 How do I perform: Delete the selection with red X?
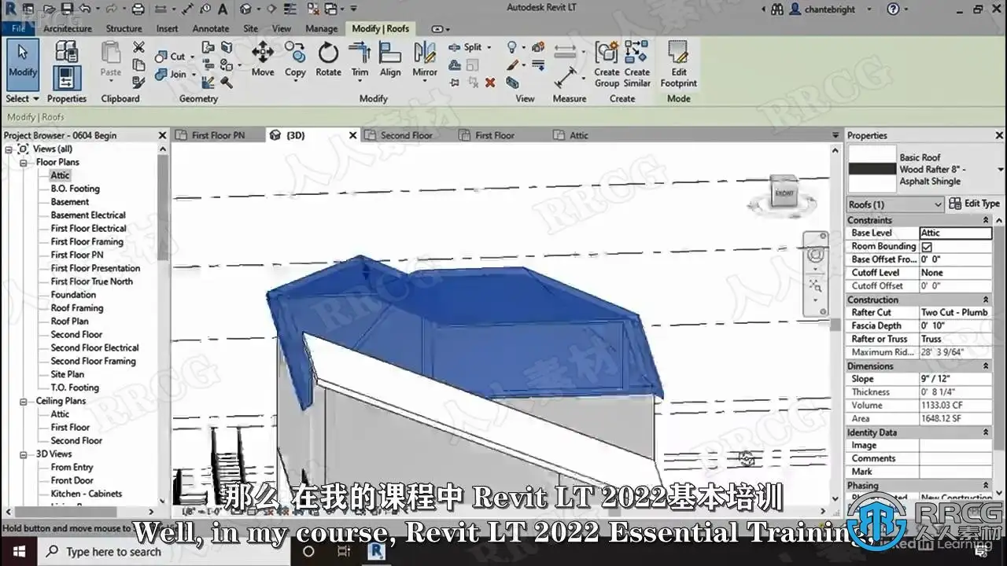click(490, 82)
